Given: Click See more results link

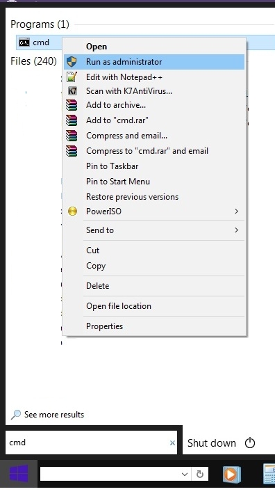Looking at the screenshot, I should click(x=54, y=415).
